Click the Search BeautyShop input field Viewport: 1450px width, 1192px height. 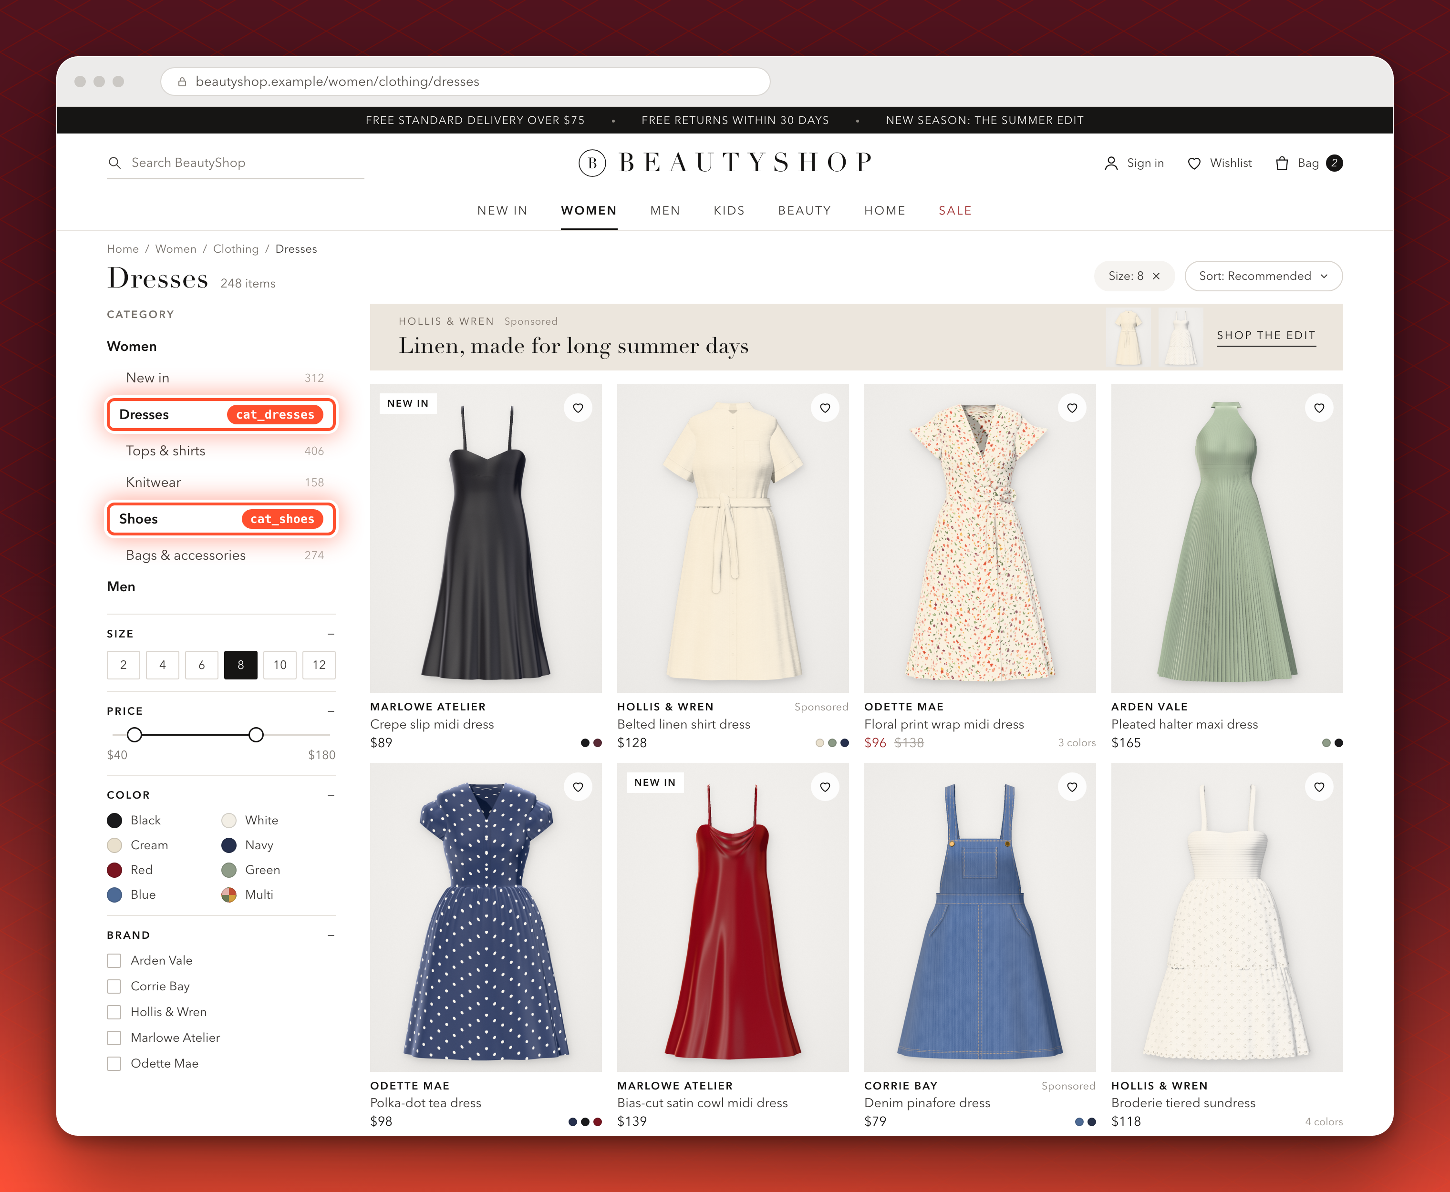pyautogui.click(x=236, y=163)
